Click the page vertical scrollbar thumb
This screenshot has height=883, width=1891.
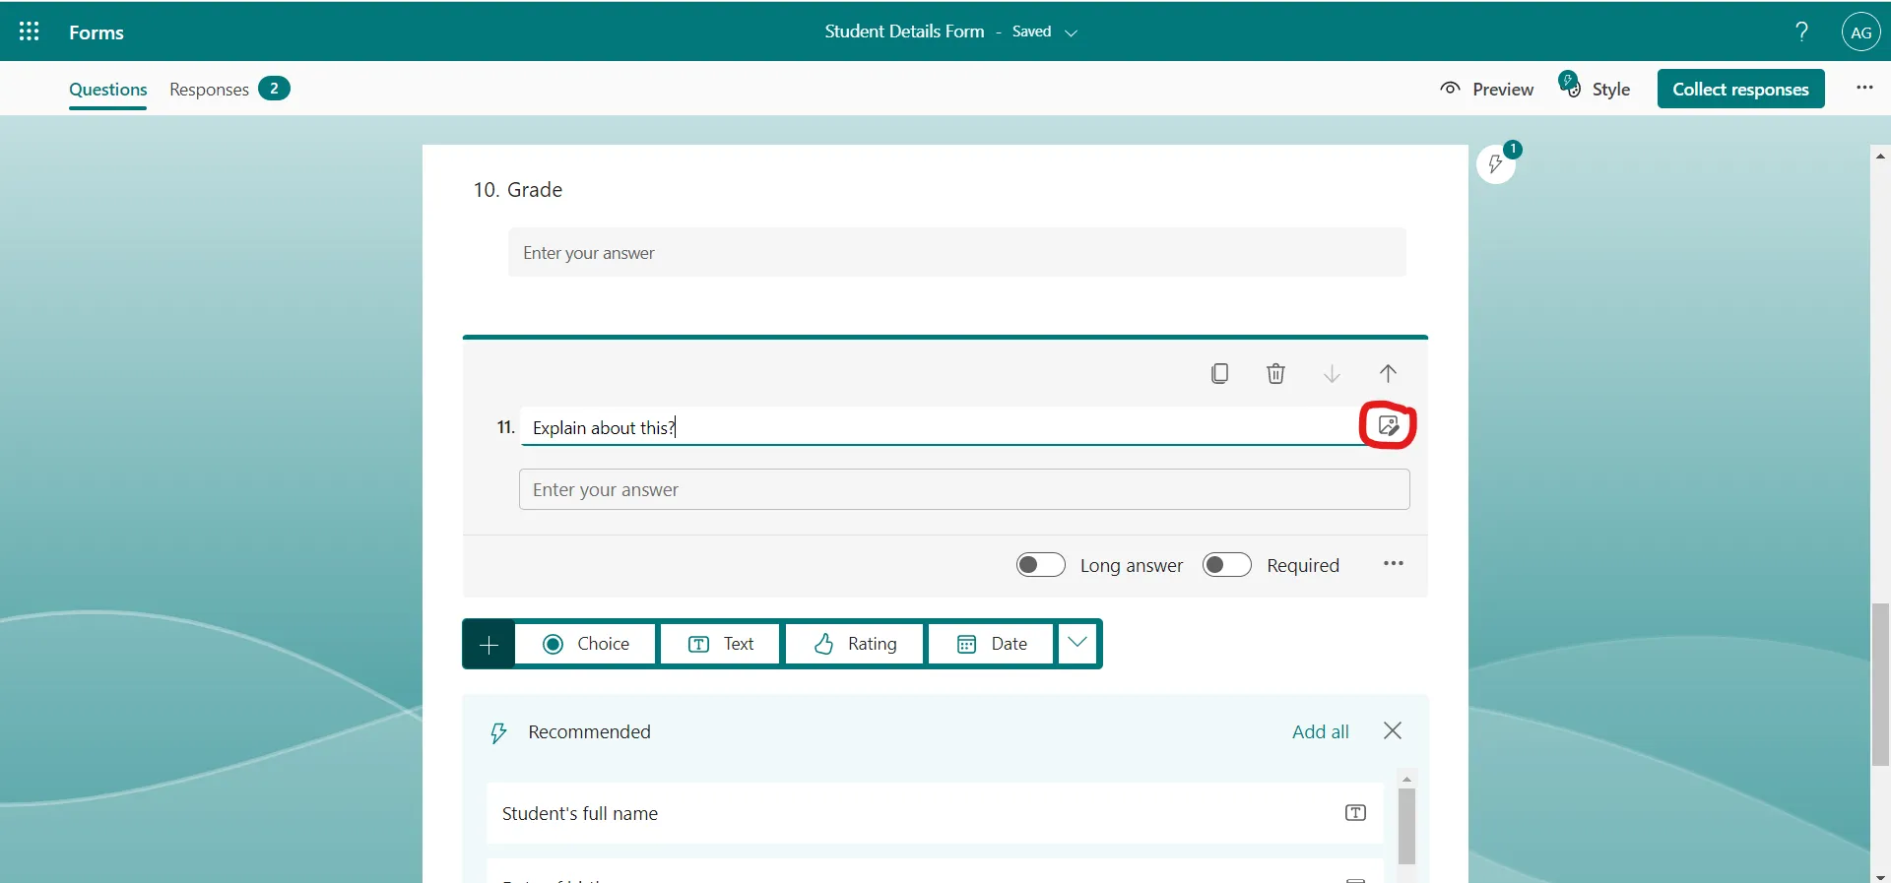click(1881, 684)
